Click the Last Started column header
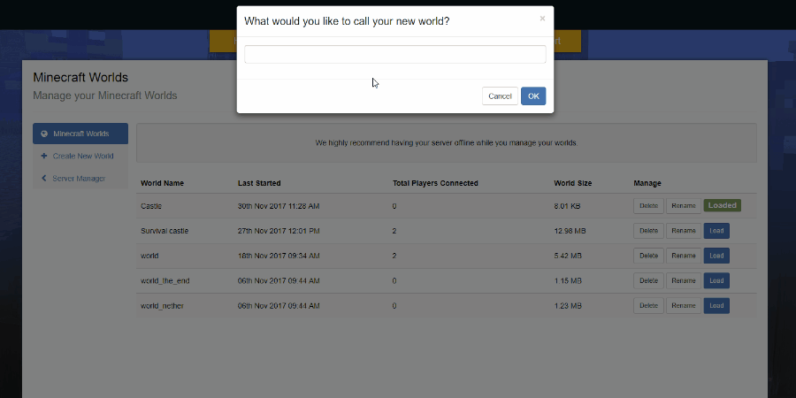796x398 pixels. click(x=259, y=183)
